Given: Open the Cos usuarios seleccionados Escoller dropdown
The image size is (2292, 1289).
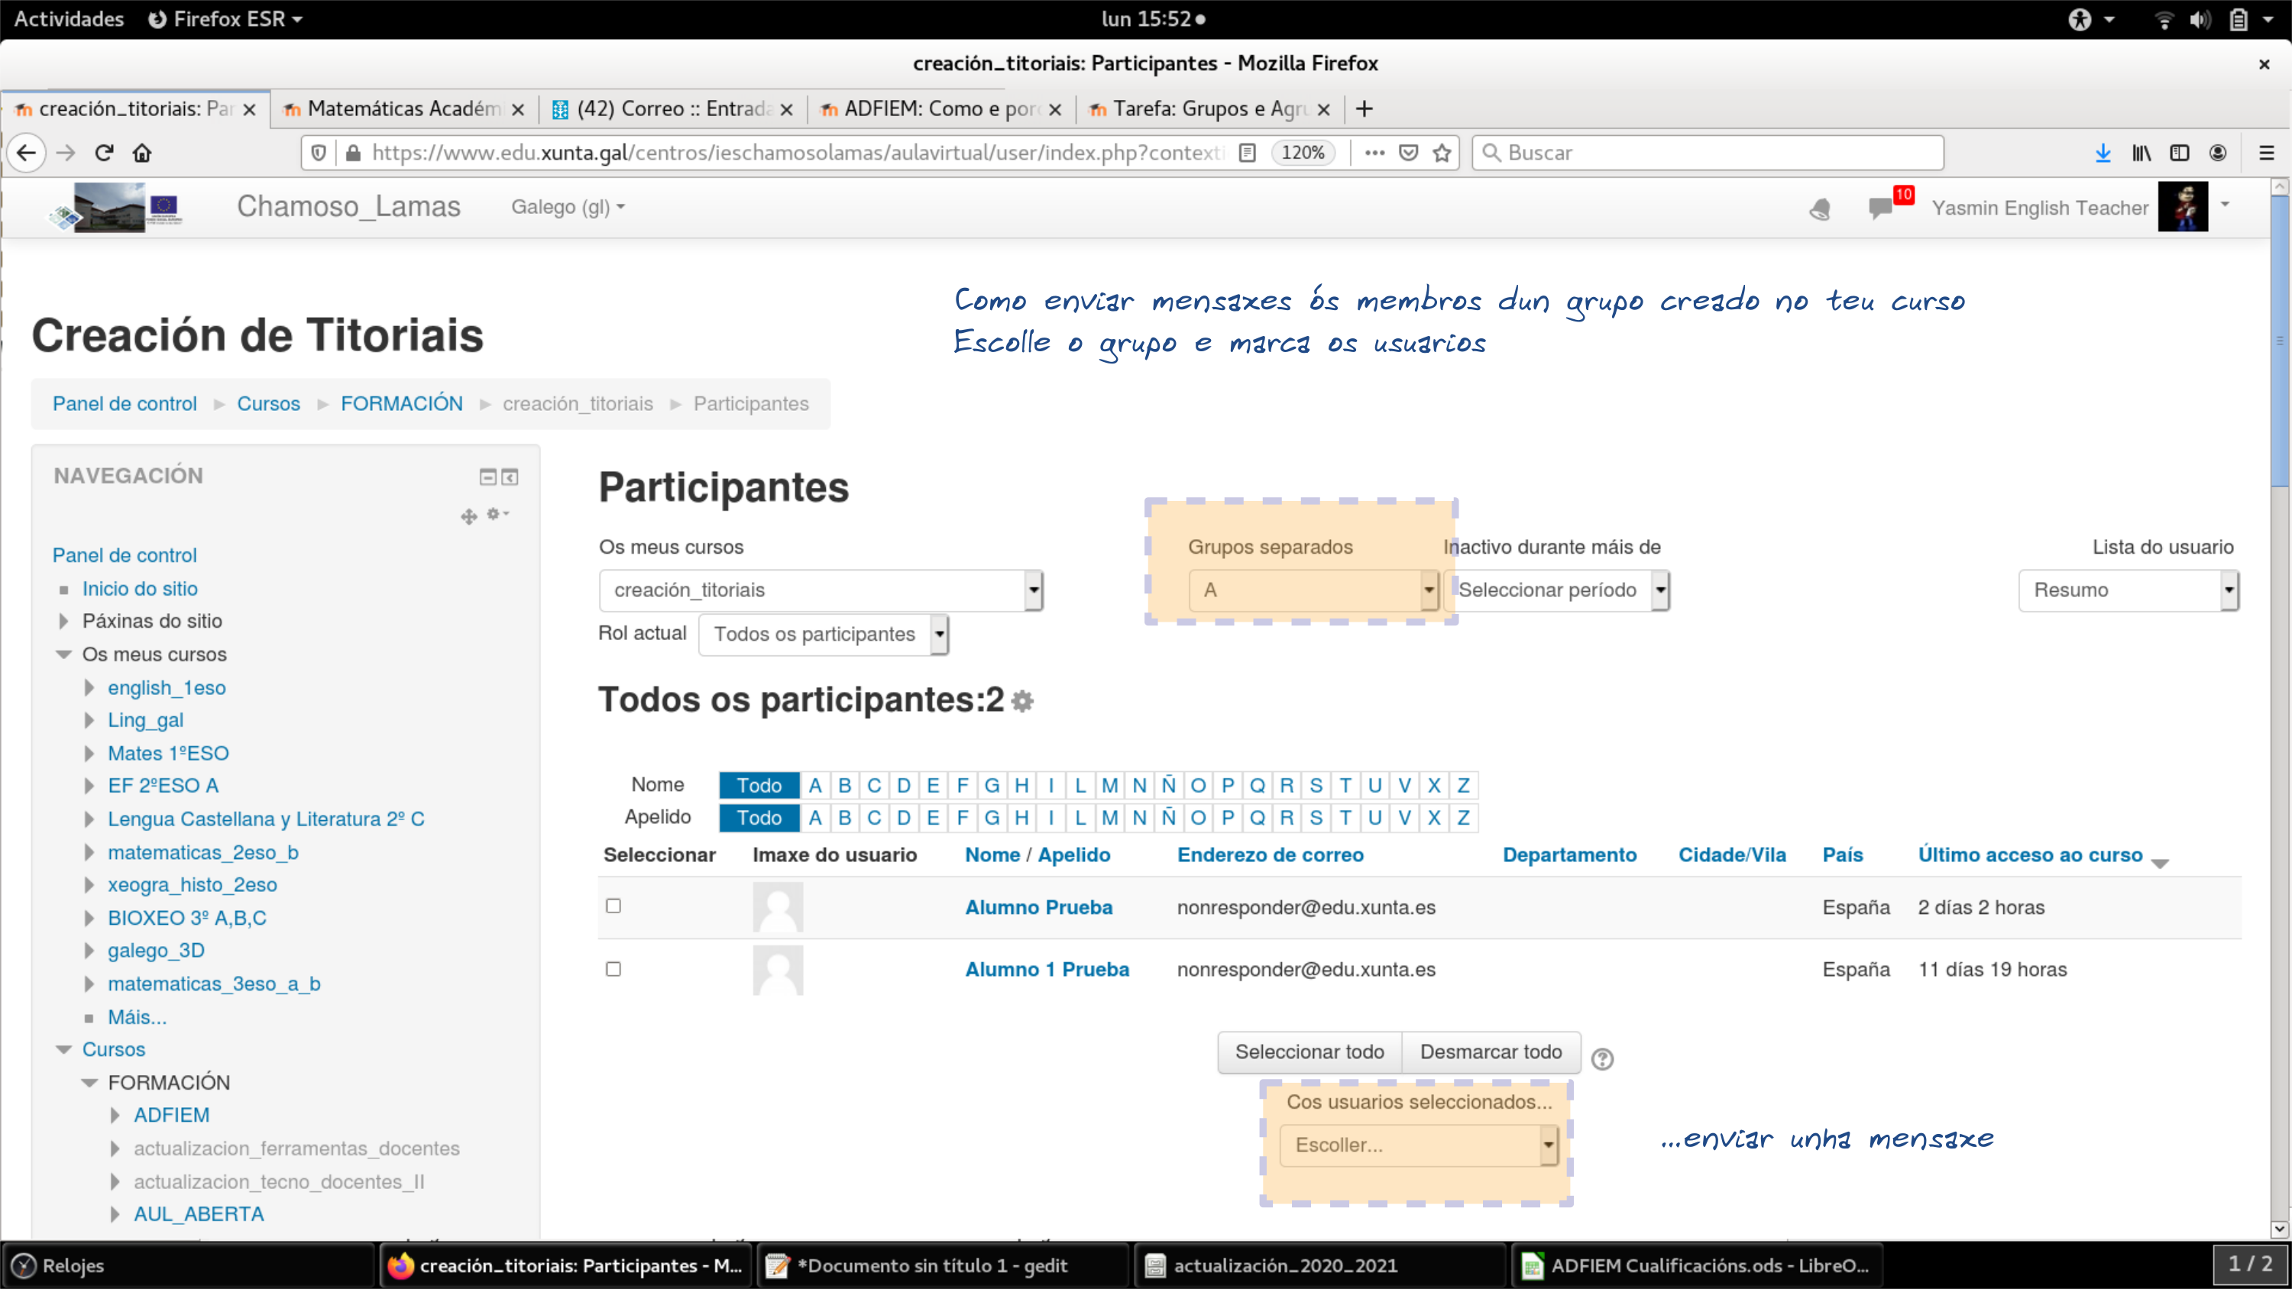Looking at the screenshot, I should 1418,1145.
